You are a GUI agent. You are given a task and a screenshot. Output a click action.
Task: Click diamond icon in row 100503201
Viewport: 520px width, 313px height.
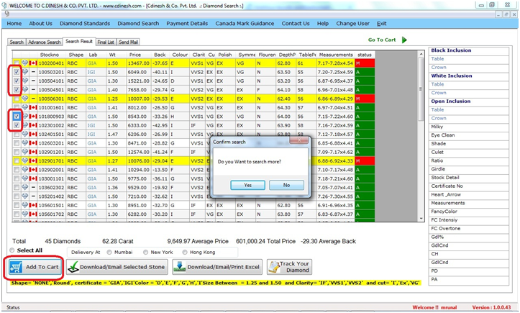coord(25,72)
